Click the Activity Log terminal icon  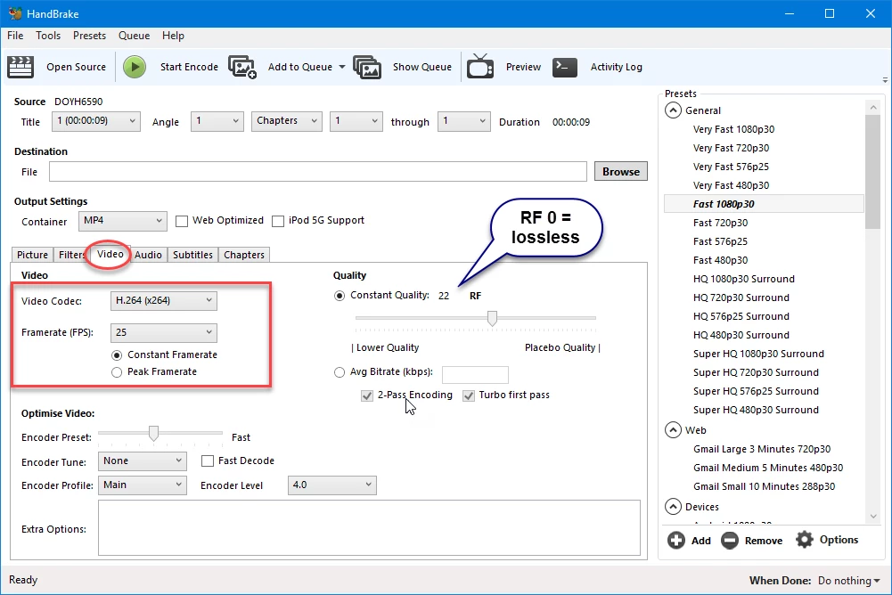565,67
